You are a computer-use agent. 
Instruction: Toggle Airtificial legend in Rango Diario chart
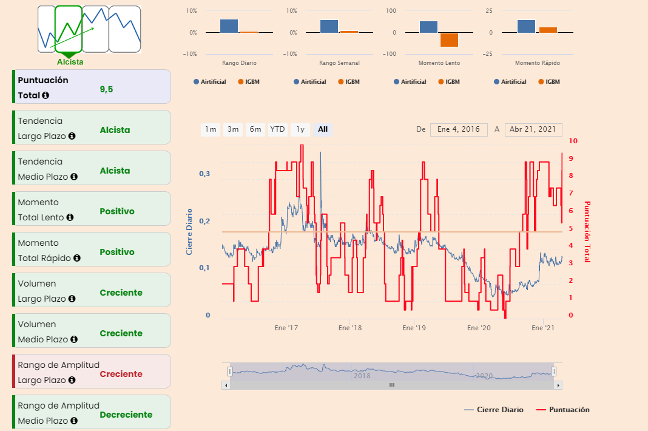pyautogui.click(x=210, y=81)
